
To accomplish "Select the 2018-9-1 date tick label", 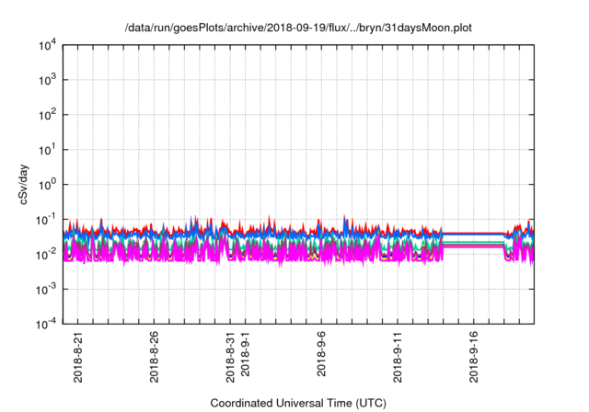I will 246,360.
